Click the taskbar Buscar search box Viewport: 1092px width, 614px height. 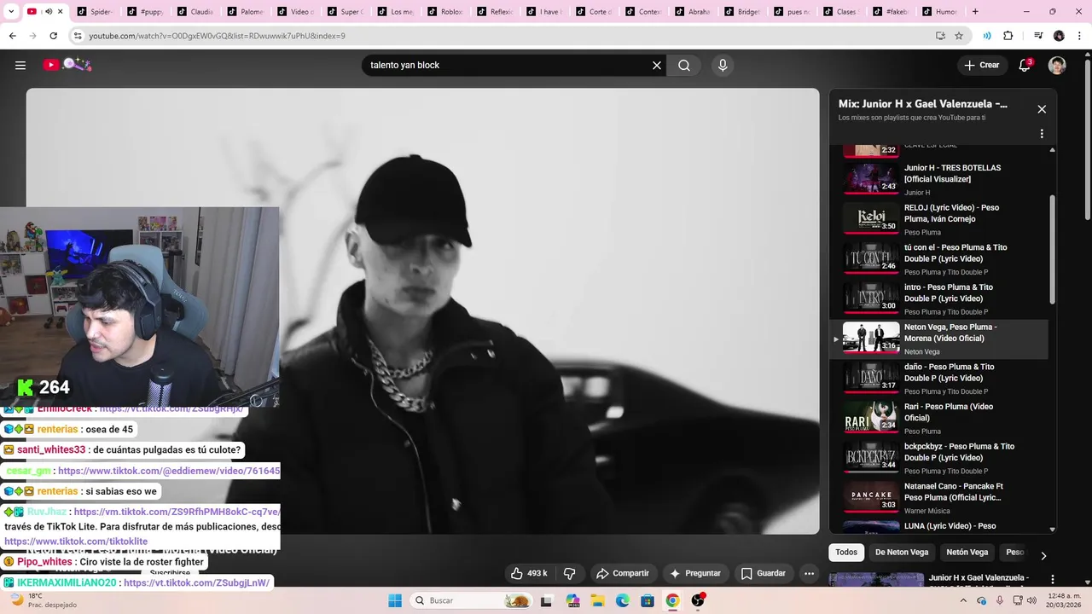pos(471,600)
